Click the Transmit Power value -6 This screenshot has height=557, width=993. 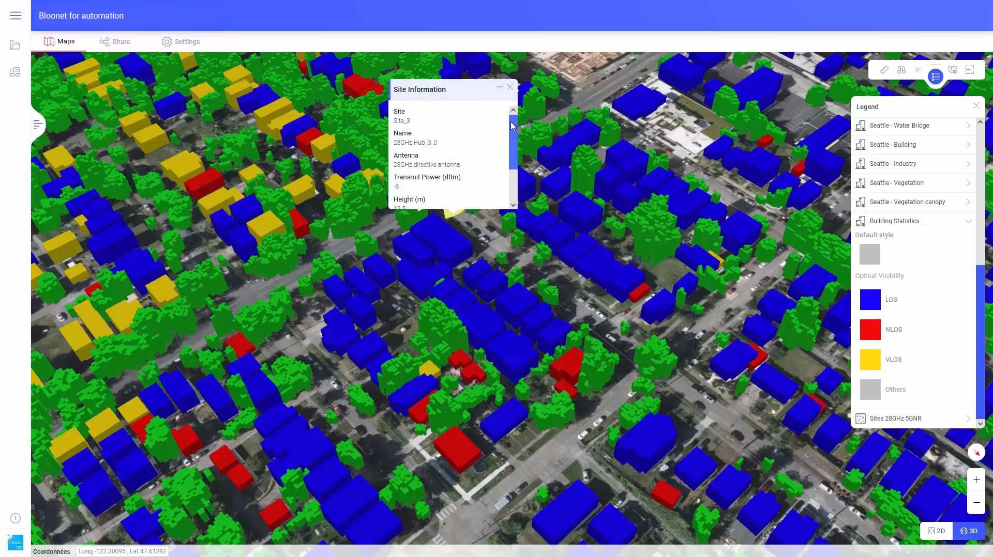396,187
